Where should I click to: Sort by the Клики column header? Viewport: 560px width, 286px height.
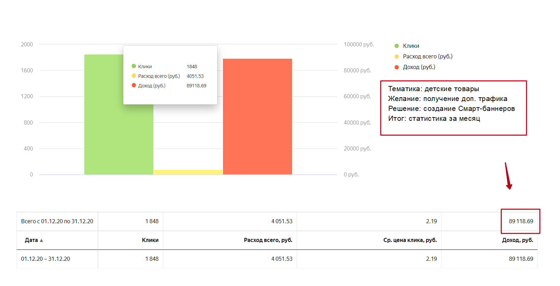click(150, 240)
